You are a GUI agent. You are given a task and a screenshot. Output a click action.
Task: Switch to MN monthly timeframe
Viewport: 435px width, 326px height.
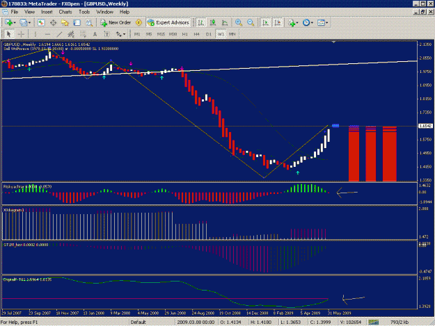point(232,34)
